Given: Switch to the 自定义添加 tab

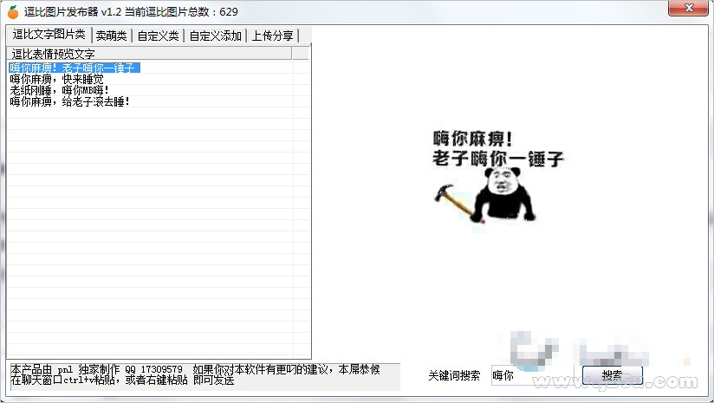Looking at the screenshot, I should tap(216, 36).
